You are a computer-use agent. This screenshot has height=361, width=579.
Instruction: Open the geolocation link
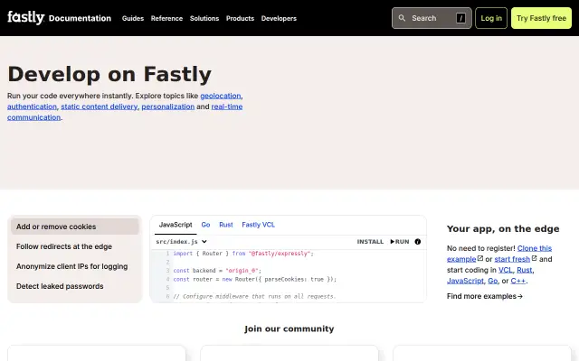coord(221,96)
